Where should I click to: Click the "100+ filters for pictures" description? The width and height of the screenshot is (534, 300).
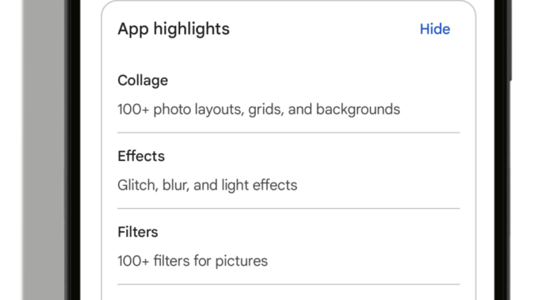[193, 261]
